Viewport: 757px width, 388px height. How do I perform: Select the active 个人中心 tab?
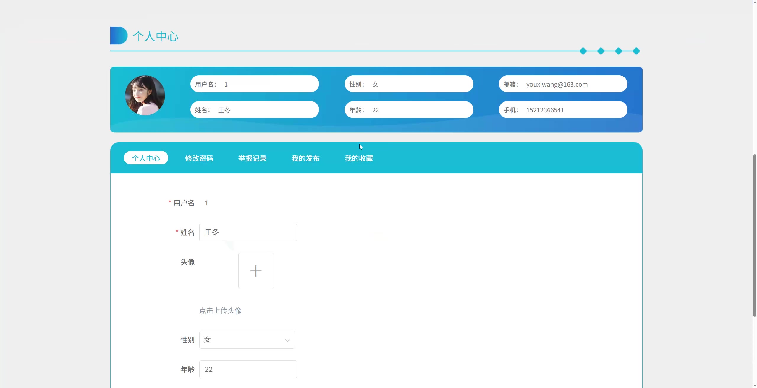click(146, 158)
